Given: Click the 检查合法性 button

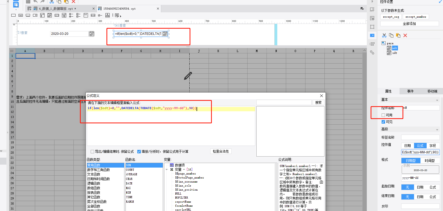Looking at the screenshot, I should (x=221, y=151).
